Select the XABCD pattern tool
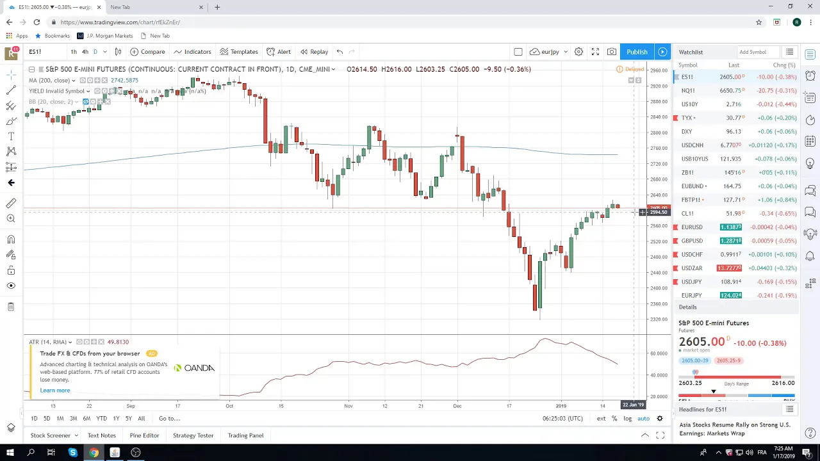 [x=11, y=152]
